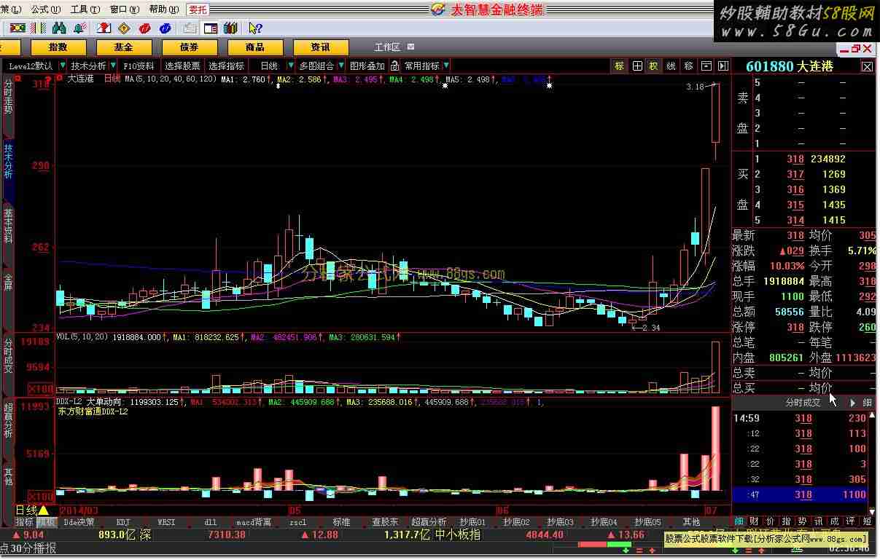The width and height of the screenshot is (880, 560).
Task: Click the yellow diamond toolbar icon
Action: [125, 28]
